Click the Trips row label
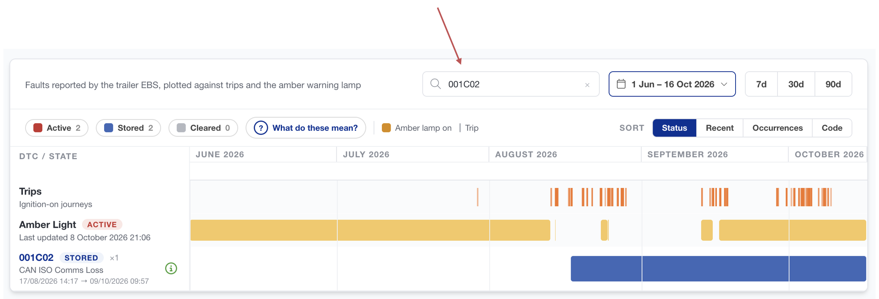 (30, 191)
